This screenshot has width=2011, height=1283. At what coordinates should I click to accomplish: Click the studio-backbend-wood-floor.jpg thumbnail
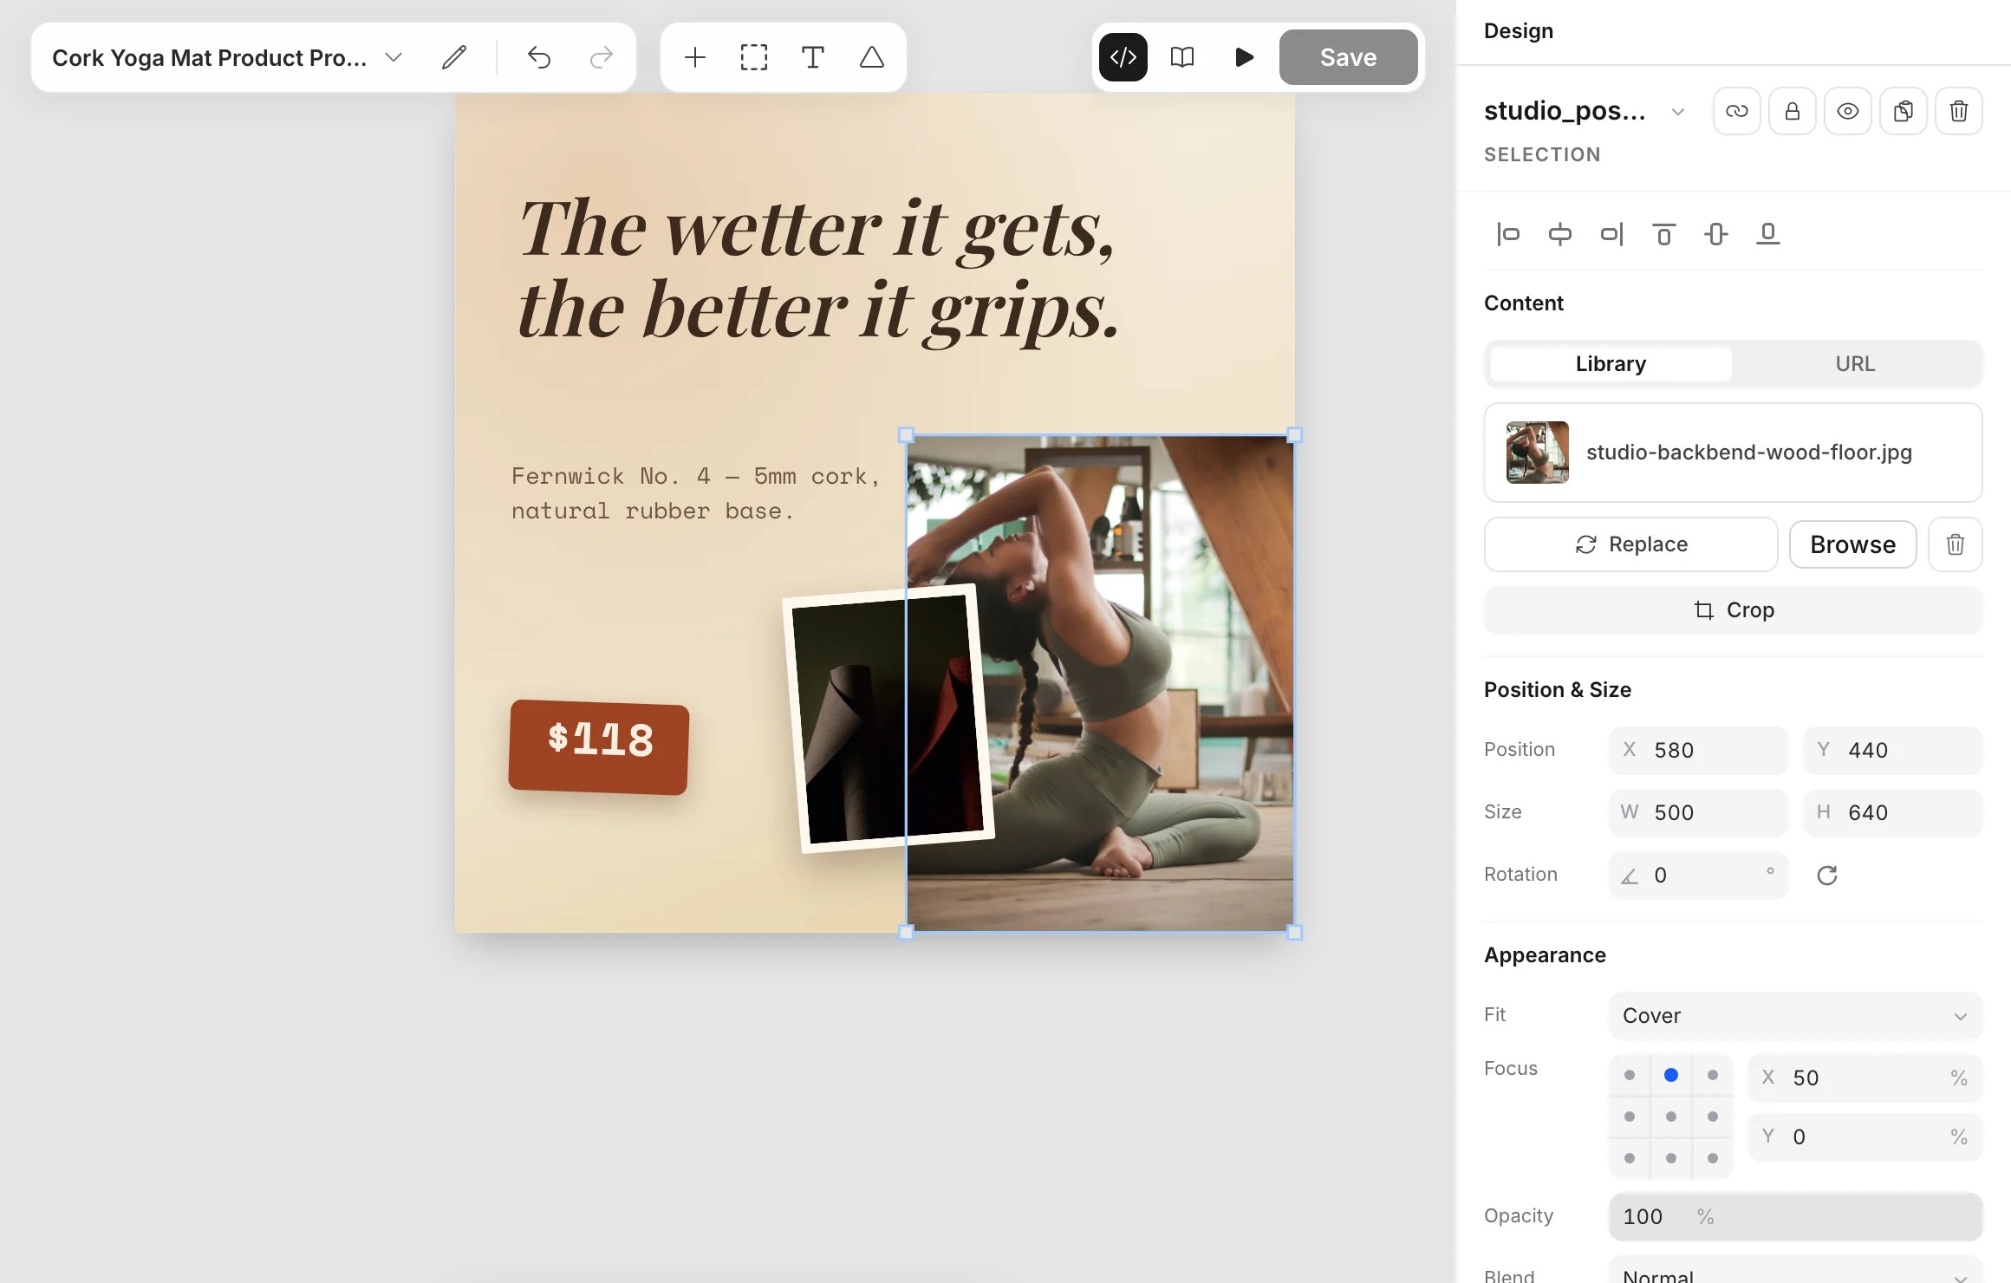pos(1538,453)
